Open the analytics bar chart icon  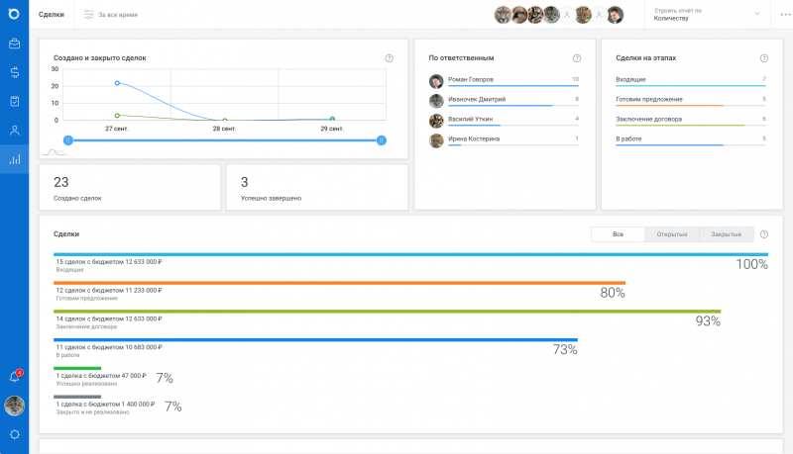coord(15,158)
